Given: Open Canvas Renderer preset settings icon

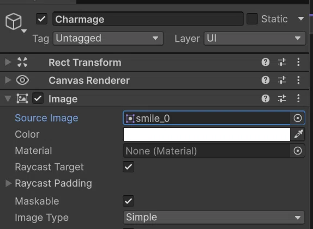Looking at the screenshot, I should click(282, 81).
